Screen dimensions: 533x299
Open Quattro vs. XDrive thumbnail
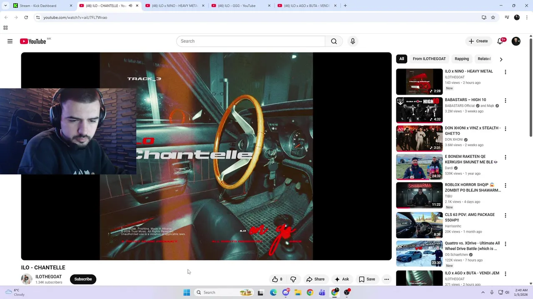pyautogui.click(x=419, y=254)
